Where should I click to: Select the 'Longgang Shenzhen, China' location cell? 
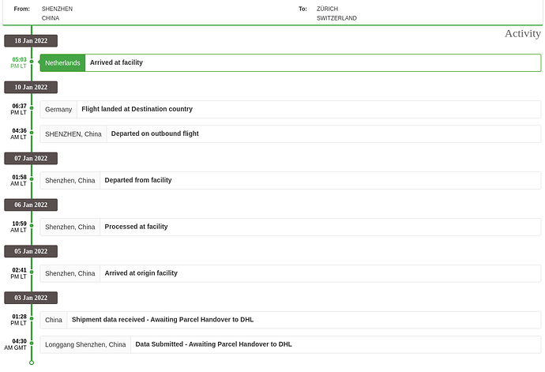point(85,344)
